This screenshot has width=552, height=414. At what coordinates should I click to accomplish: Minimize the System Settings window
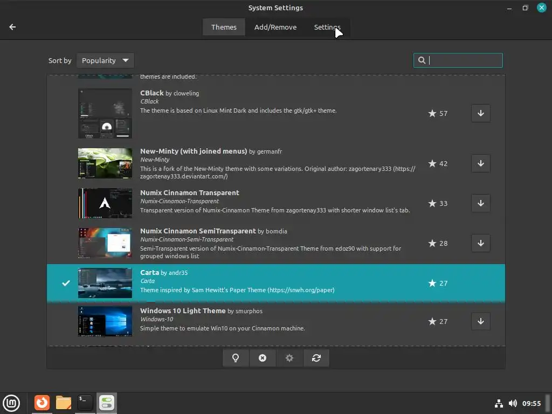tap(509, 8)
